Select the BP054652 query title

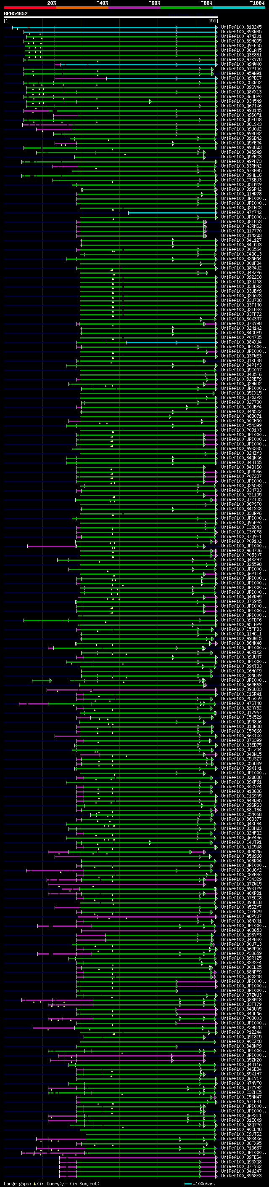[16, 13]
